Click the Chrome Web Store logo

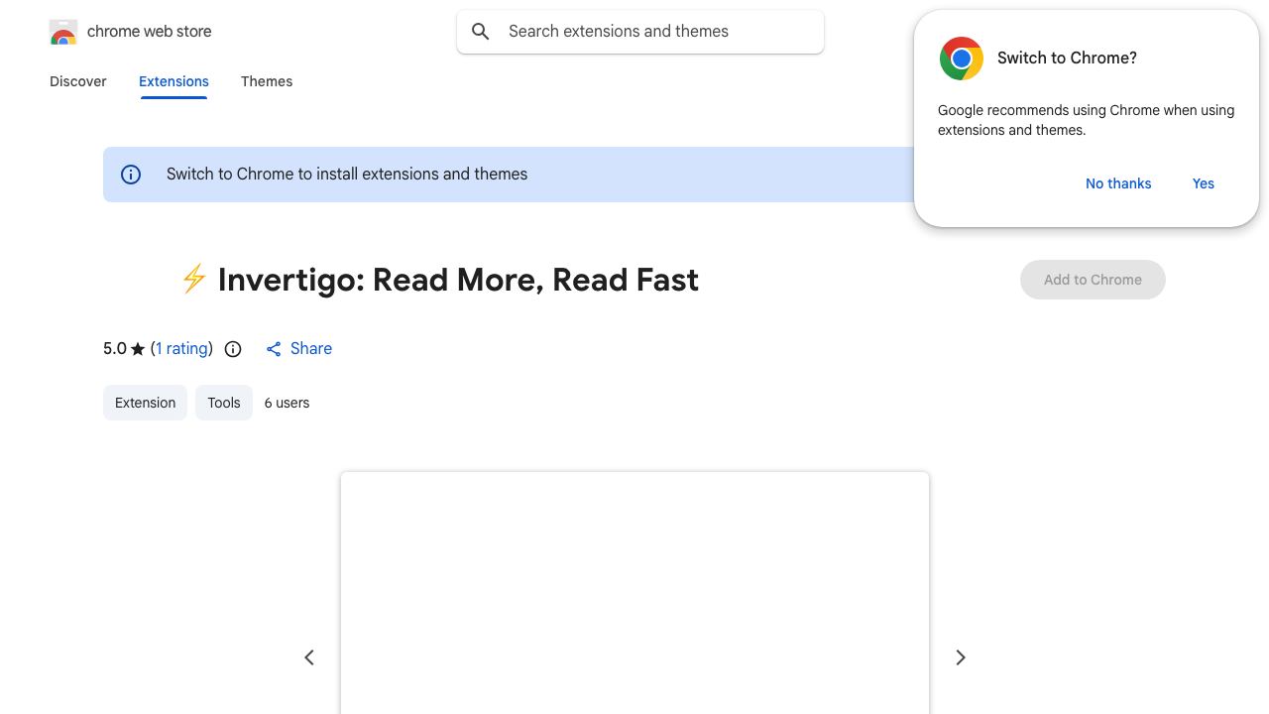pos(63,32)
